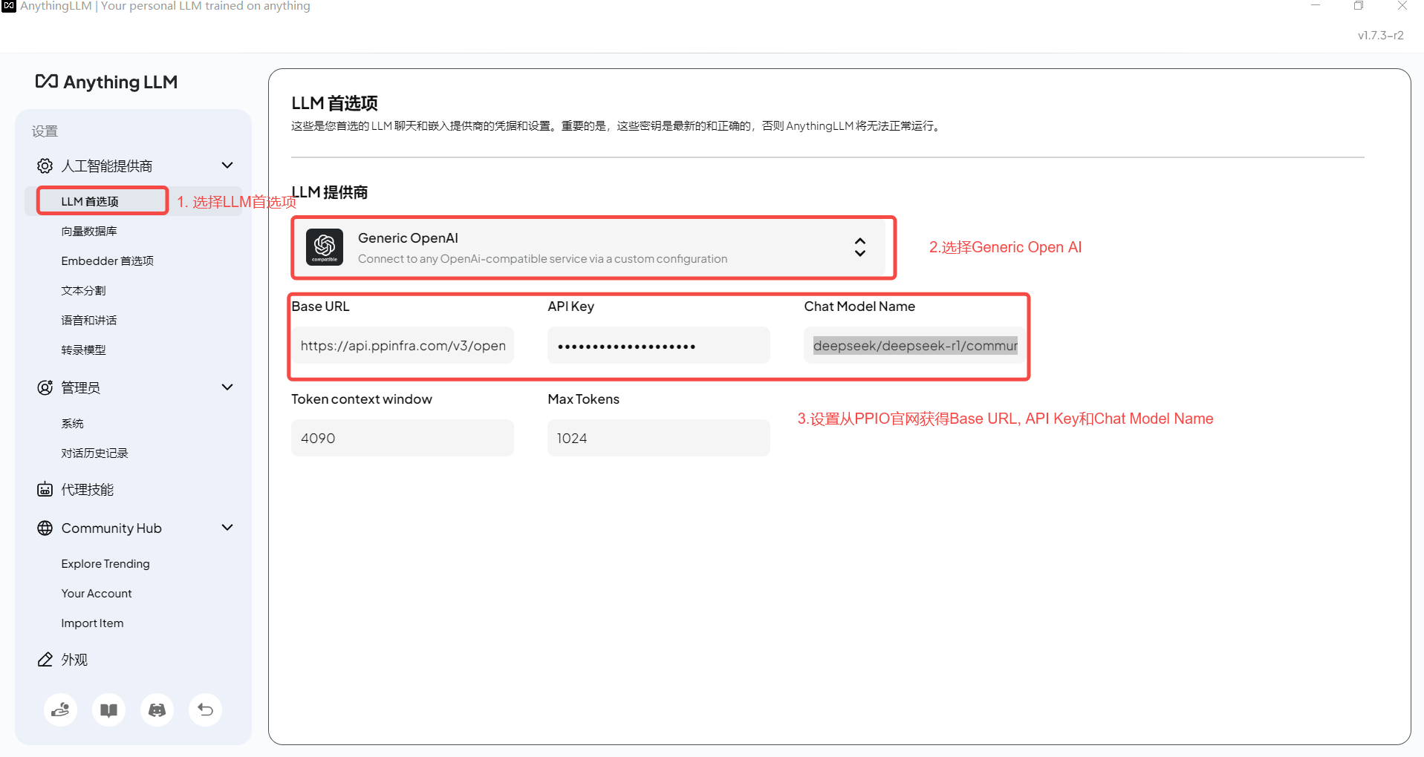Restore the window using title bar button
The width and height of the screenshot is (1424, 757).
coord(1359,6)
